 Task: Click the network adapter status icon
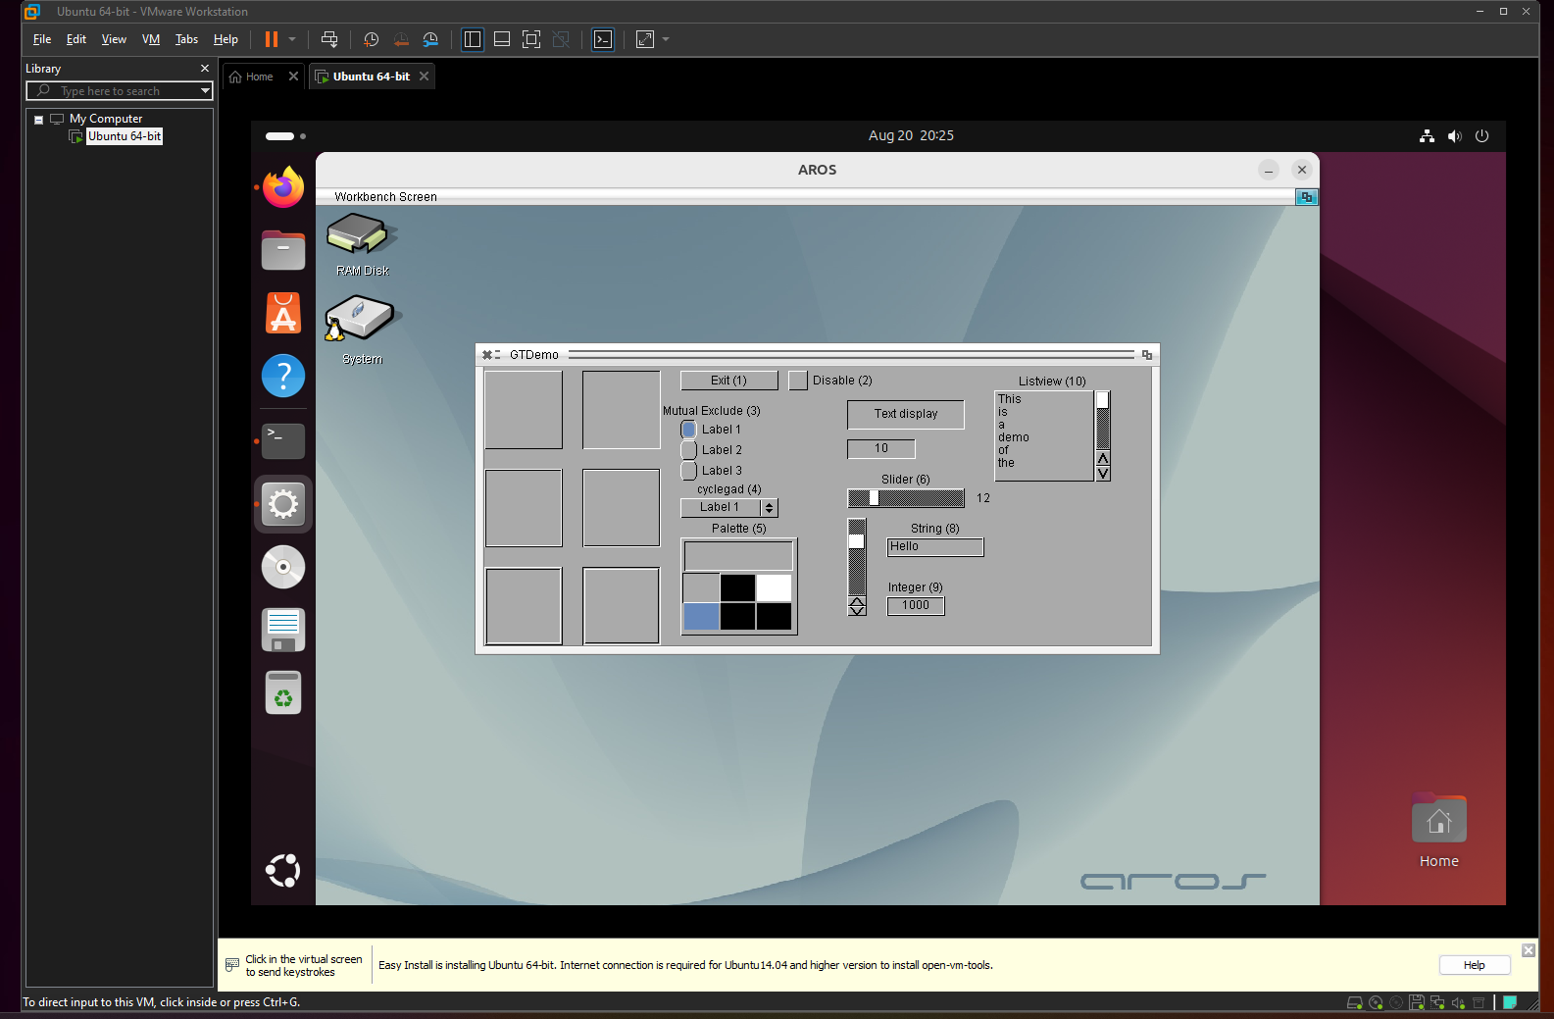pos(1437,1002)
